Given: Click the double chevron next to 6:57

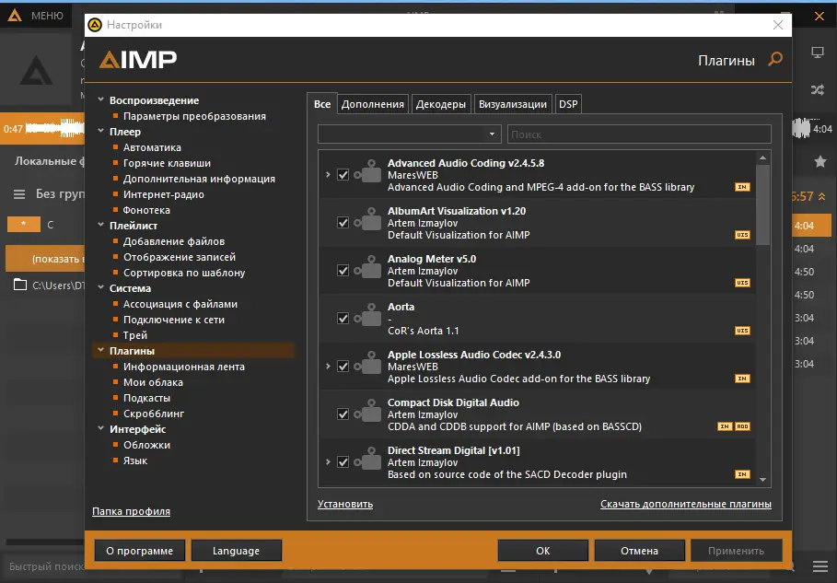Looking at the screenshot, I should coord(821,196).
